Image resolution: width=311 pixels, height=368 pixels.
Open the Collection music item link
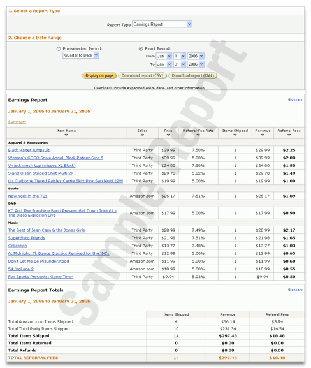click(18, 246)
